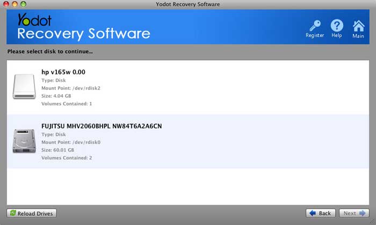The width and height of the screenshot is (376, 225).
Task: Go to Main using the house icon
Action: tap(358, 25)
